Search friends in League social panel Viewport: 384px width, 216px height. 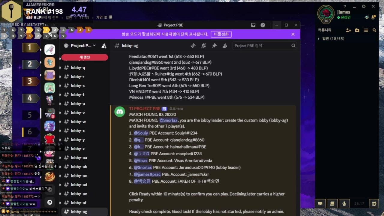[374, 30]
